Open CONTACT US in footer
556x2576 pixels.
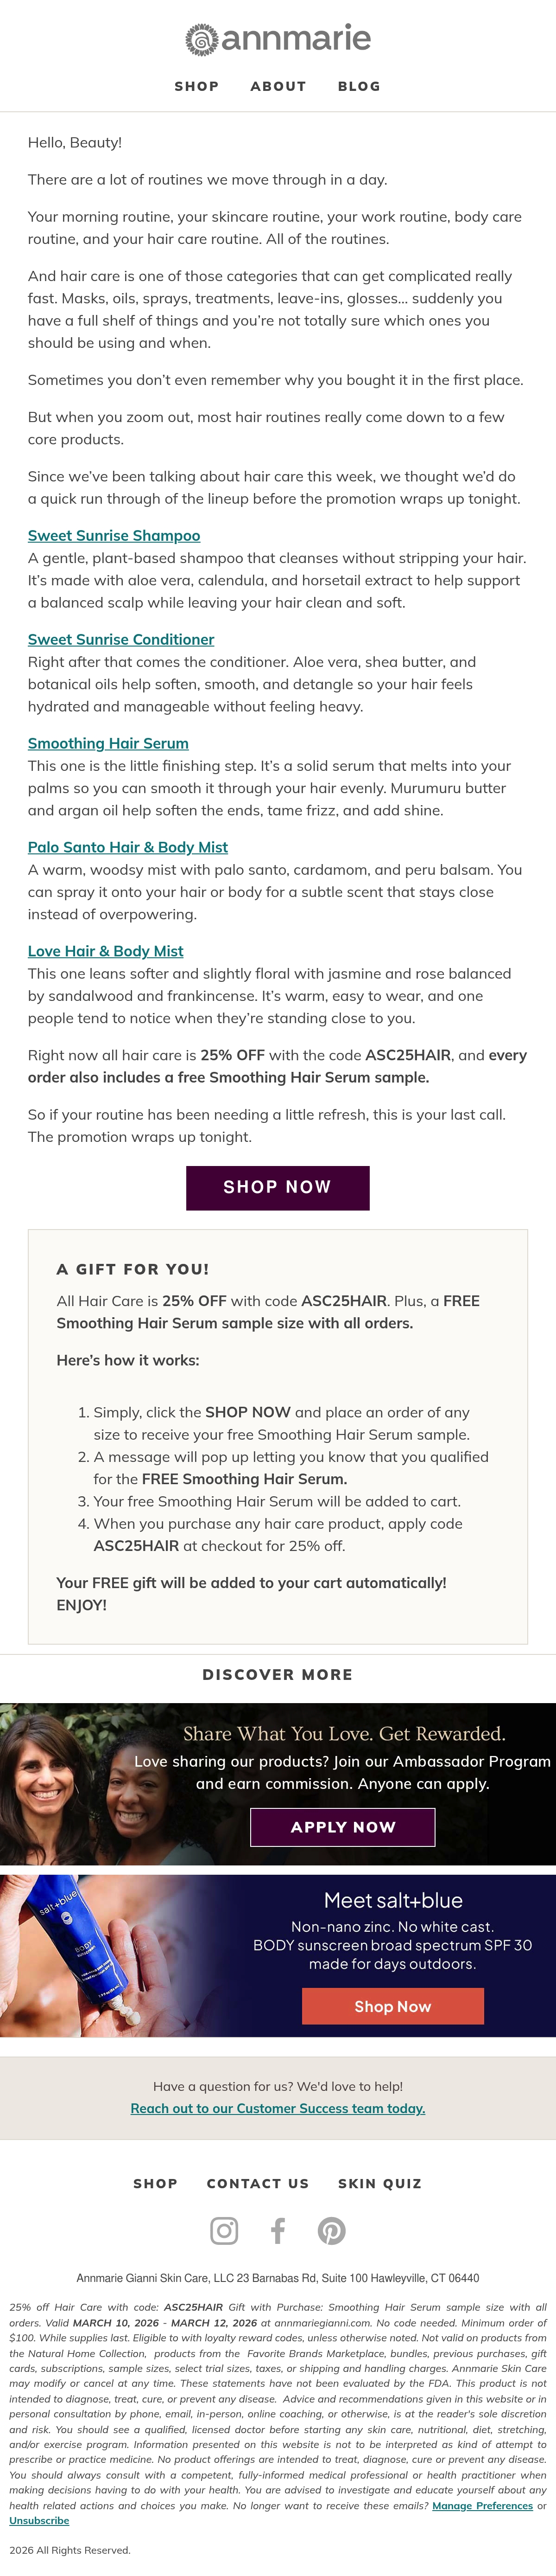[x=258, y=2183]
